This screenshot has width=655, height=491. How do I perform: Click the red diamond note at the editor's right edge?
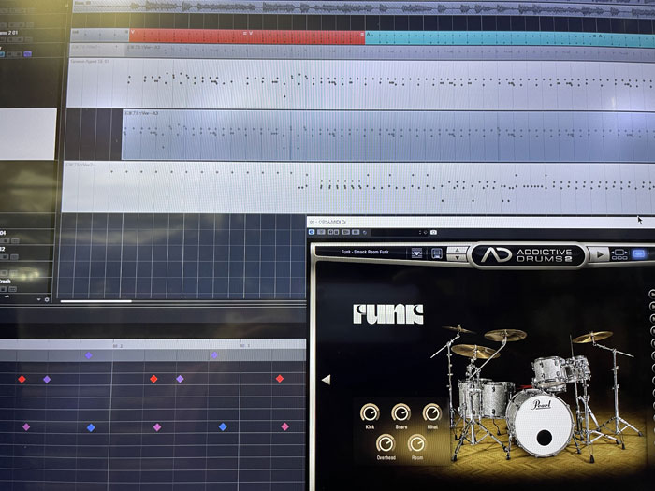tap(280, 379)
